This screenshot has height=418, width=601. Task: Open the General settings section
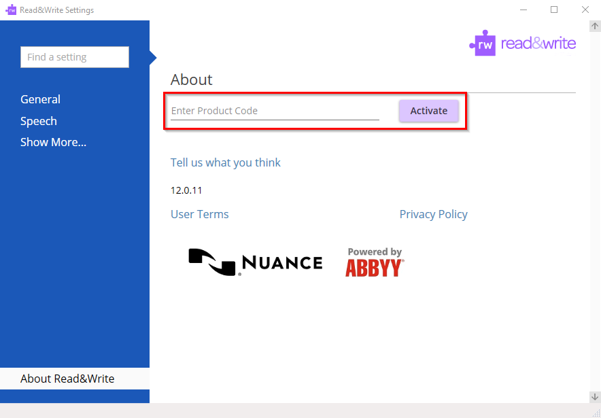point(40,99)
